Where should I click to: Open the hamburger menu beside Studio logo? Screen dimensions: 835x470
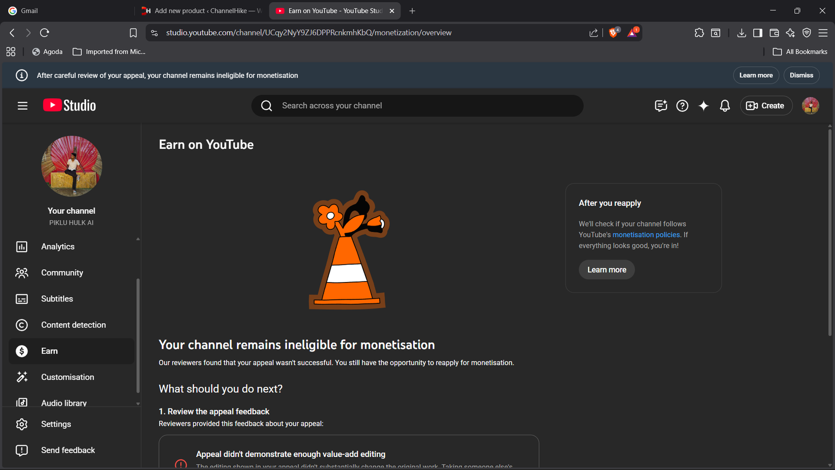[22, 105]
